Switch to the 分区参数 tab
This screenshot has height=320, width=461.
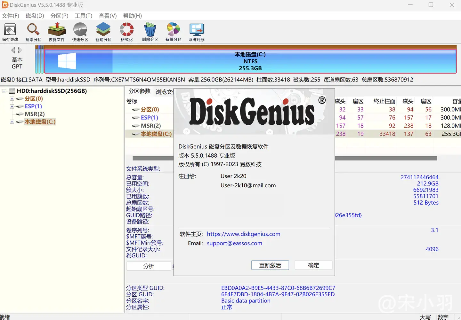point(139,91)
